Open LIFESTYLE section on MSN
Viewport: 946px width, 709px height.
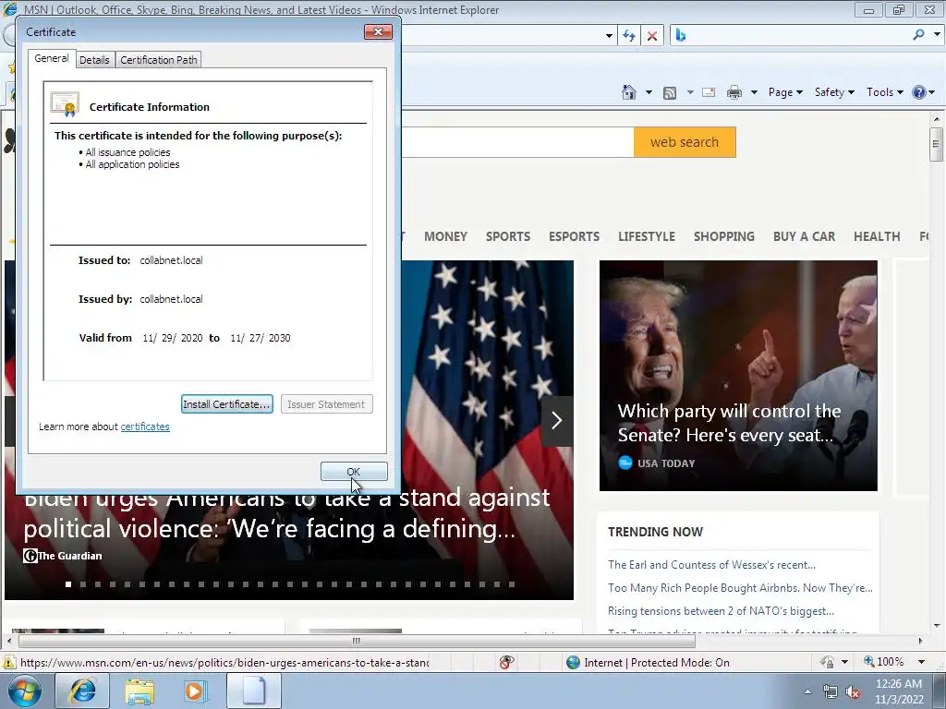646,236
